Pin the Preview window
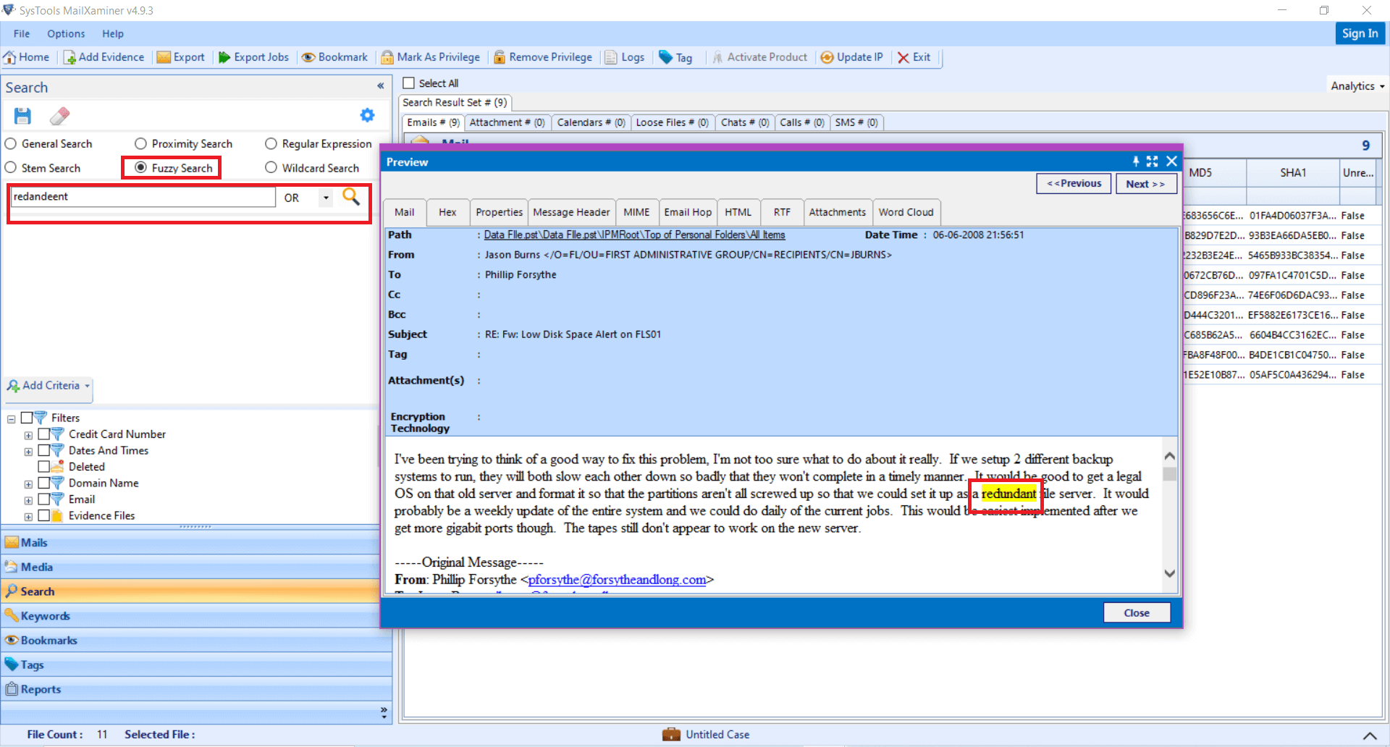1390x747 pixels. (1134, 161)
